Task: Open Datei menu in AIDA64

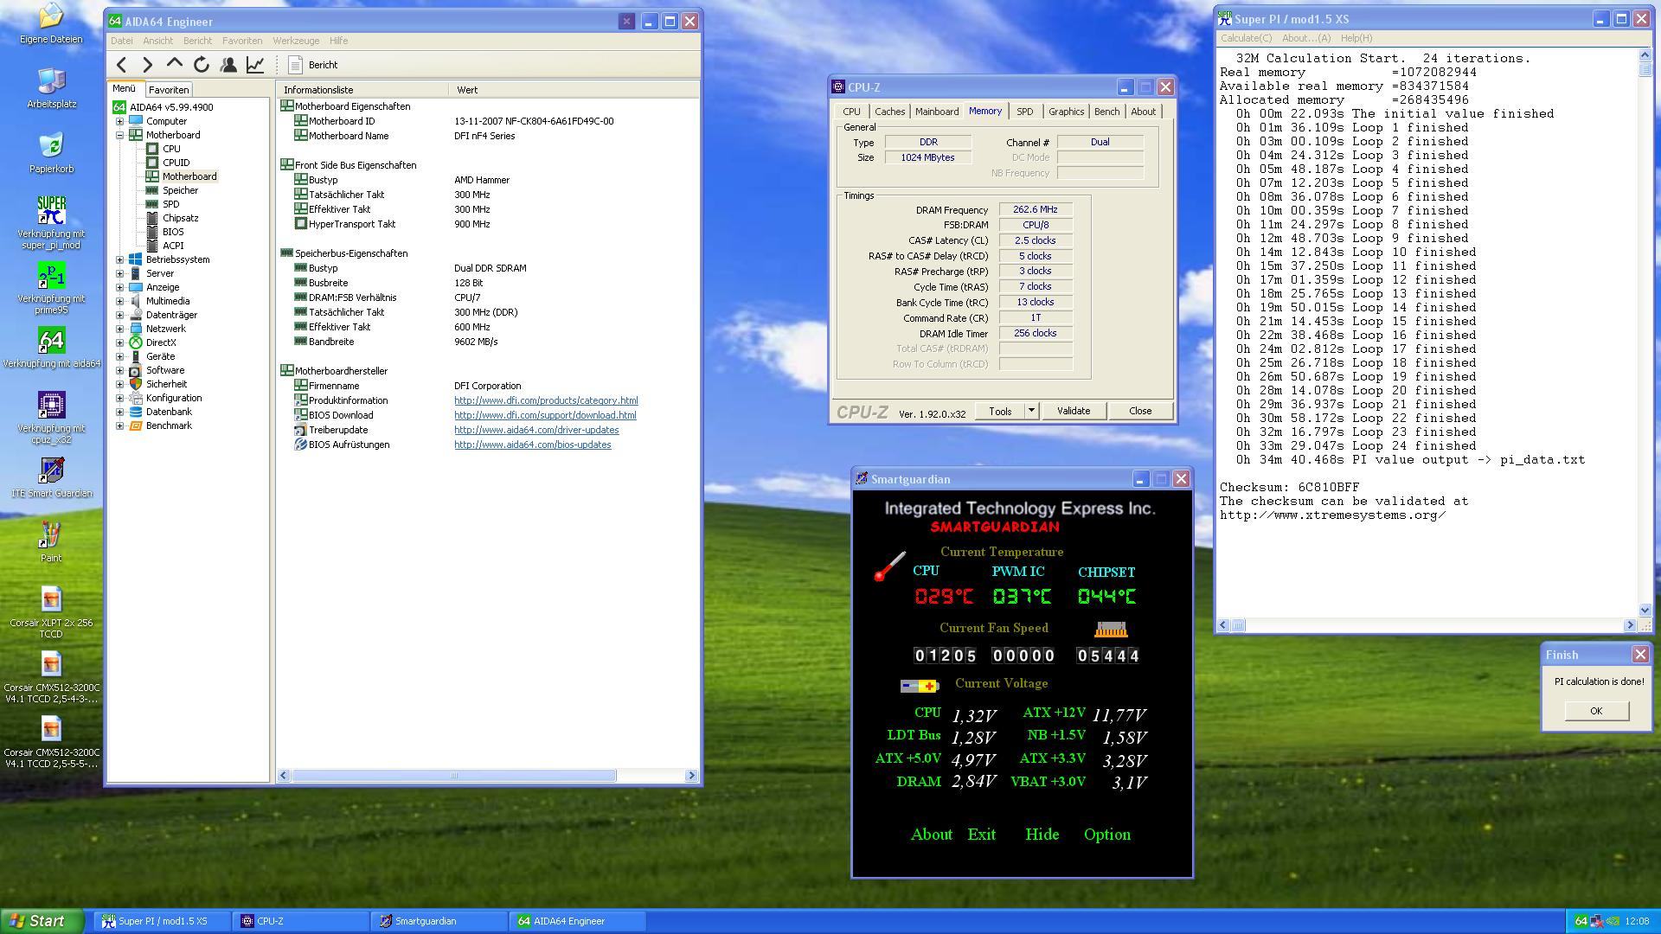Action: coord(122,41)
